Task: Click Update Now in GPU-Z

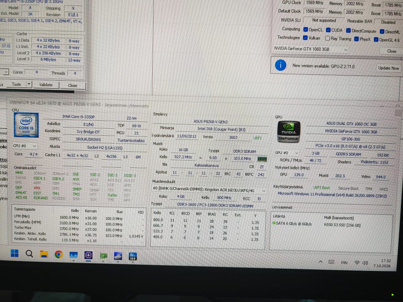Action: click(388, 68)
